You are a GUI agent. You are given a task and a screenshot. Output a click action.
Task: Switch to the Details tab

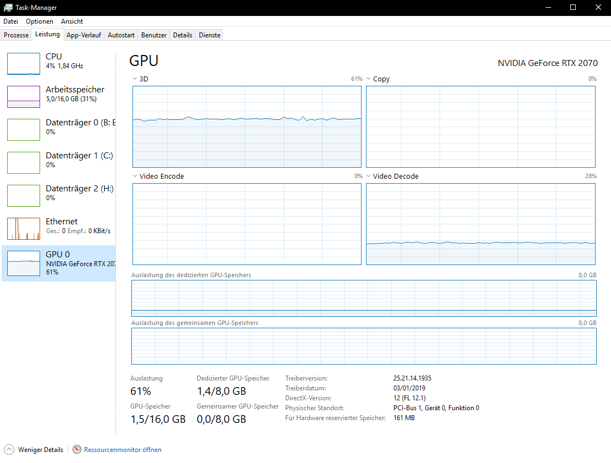(x=183, y=35)
